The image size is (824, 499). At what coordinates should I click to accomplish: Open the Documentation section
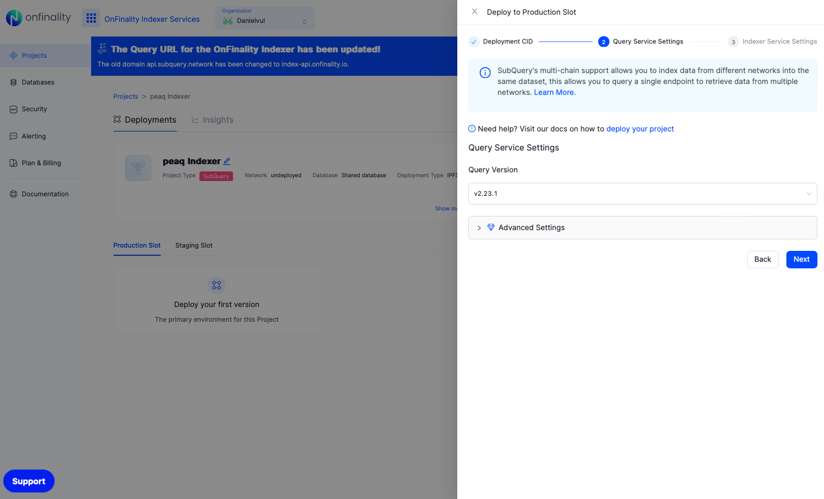coord(45,194)
